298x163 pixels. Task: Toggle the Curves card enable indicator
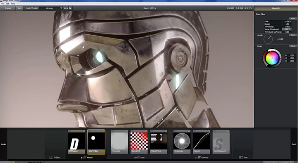[209, 131]
